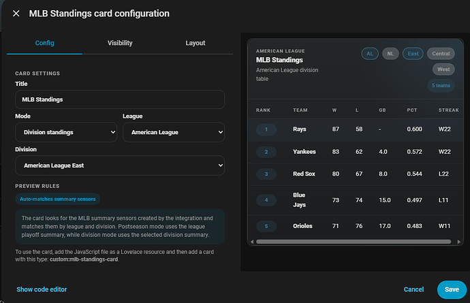Viewport: 470px width, 303px height.
Task: Click the AMERICAN LEAGUE label in preview
Action: point(280,51)
